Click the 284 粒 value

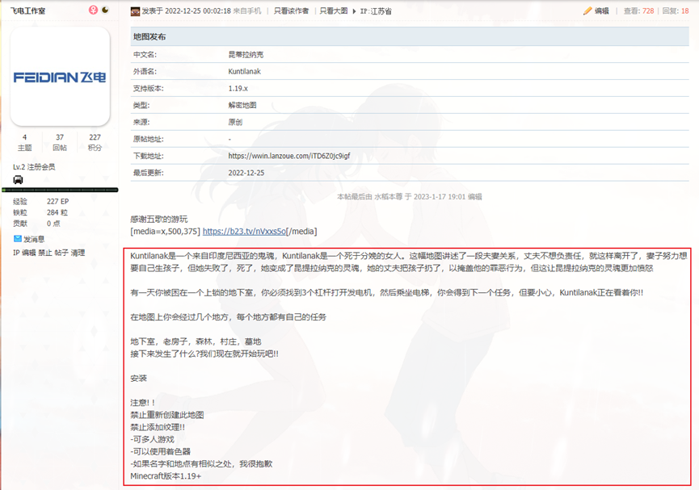[x=57, y=212]
